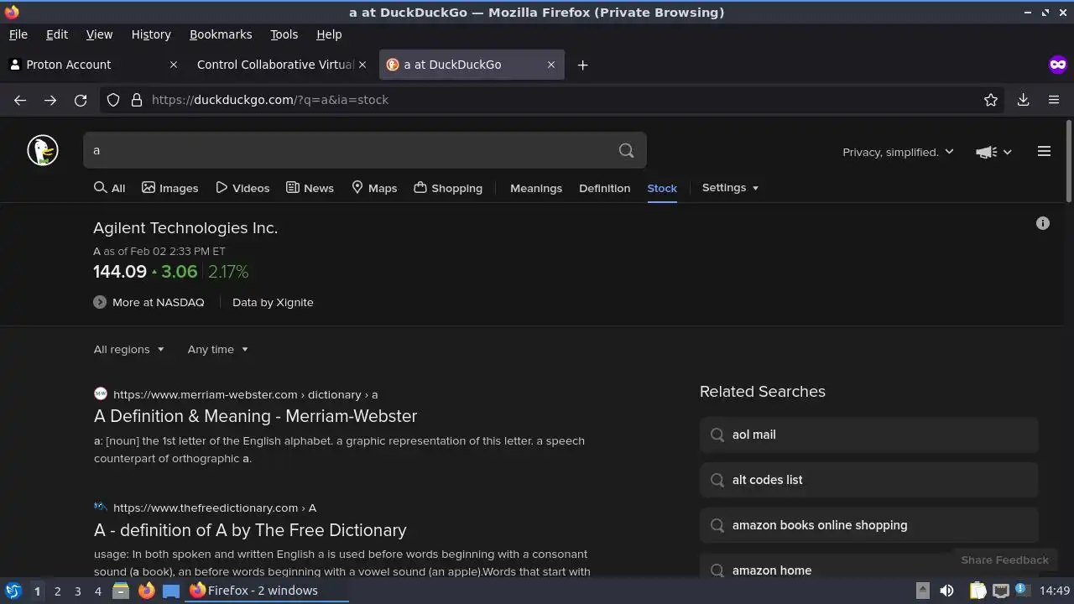The image size is (1074, 604).
Task: Click the clipboard icon in system tray
Action: click(978, 591)
